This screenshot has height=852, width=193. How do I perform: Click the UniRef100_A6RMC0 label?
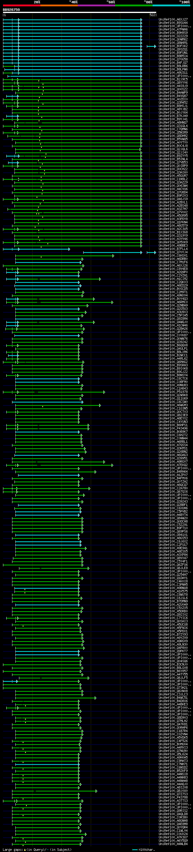(x=173, y=302)
